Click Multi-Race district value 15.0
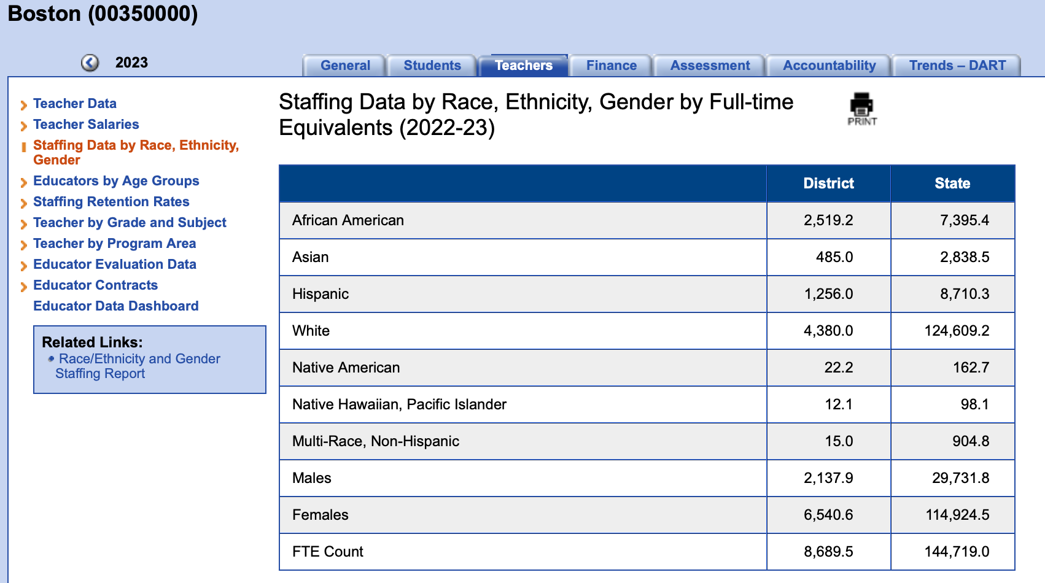Screen dimensions: 1045x583 click(839, 441)
